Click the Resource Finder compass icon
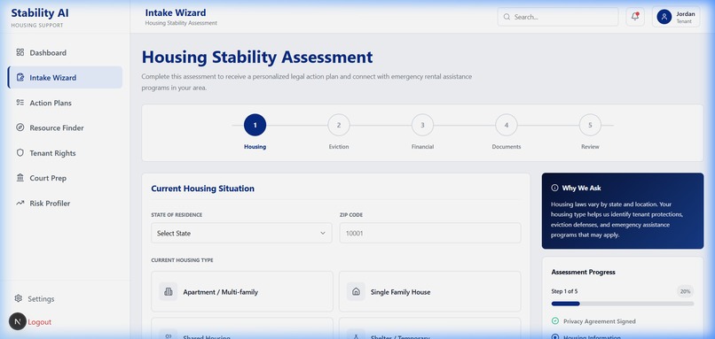Viewport: 715px width, 339px height. (20, 127)
